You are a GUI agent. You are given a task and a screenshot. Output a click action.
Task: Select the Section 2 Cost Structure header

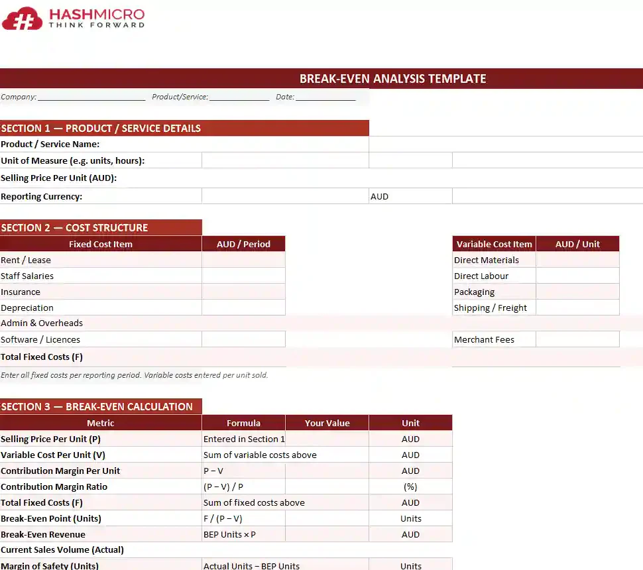tap(101, 227)
